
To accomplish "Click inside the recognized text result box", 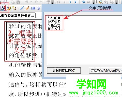I will [x=85, y=40].
